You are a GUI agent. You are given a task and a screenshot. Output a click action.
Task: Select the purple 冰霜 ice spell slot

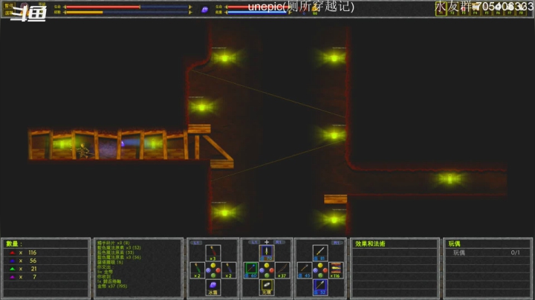(213, 287)
